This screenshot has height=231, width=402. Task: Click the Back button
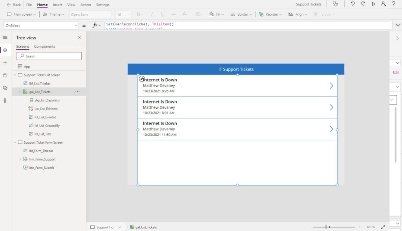pyautogui.click(x=14, y=5)
